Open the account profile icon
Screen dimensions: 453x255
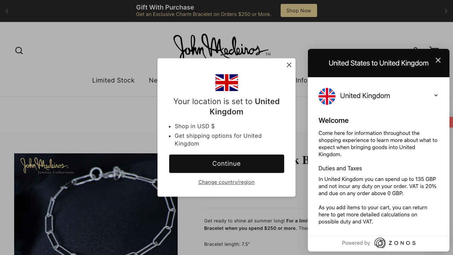[x=415, y=48]
